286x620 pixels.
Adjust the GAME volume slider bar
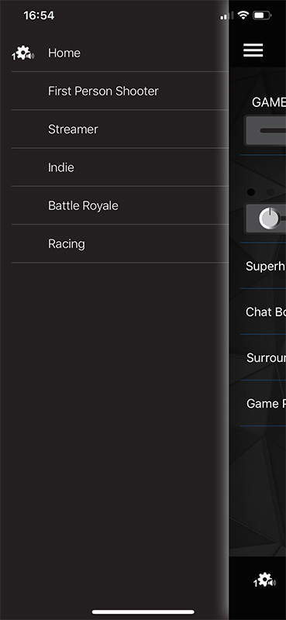[x=265, y=130]
